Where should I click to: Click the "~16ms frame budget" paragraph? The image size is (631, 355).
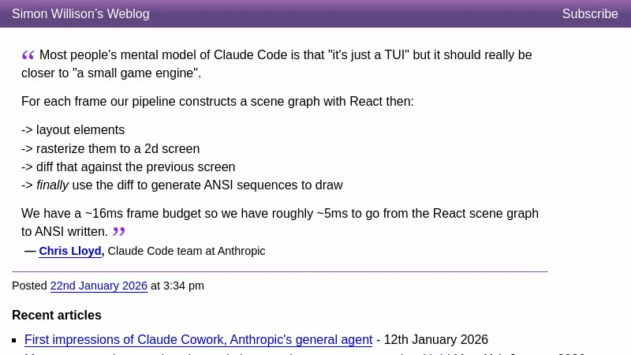pyautogui.click(x=279, y=214)
